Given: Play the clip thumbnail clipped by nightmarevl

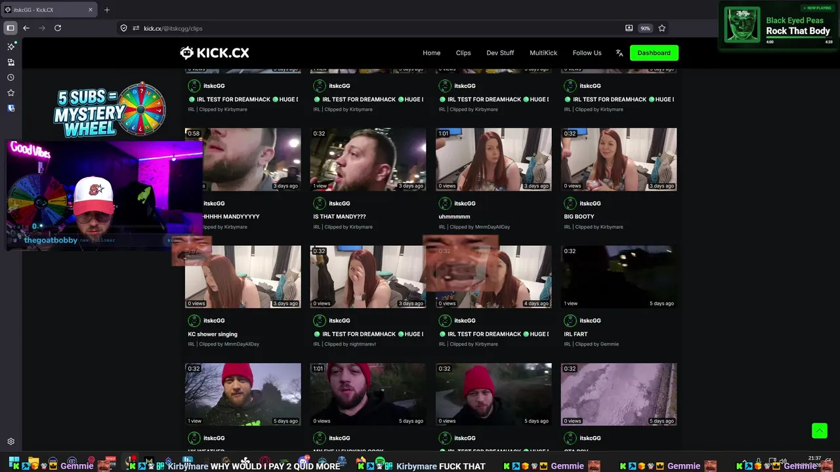Looking at the screenshot, I should [x=367, y=277].
